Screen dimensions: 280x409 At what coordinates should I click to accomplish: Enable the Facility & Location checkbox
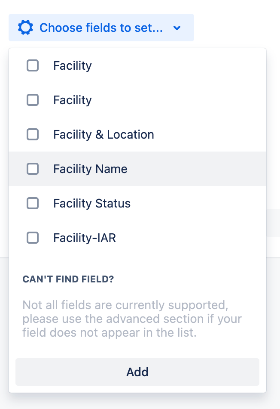coord(33,134)
